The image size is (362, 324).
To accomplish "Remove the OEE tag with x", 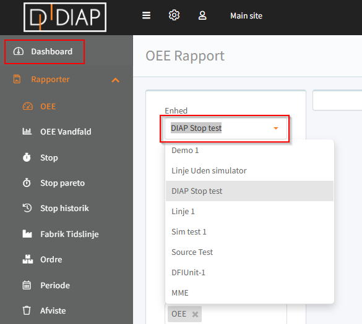I will [195, 314].
